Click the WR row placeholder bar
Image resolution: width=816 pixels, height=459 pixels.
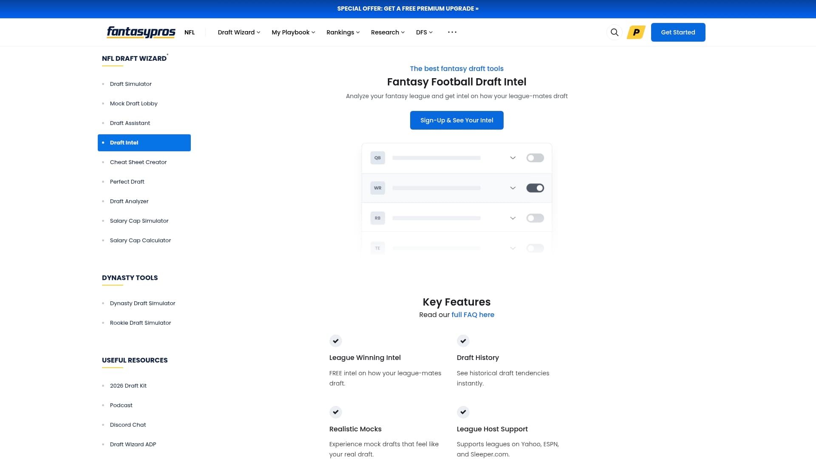click(436, 188)
